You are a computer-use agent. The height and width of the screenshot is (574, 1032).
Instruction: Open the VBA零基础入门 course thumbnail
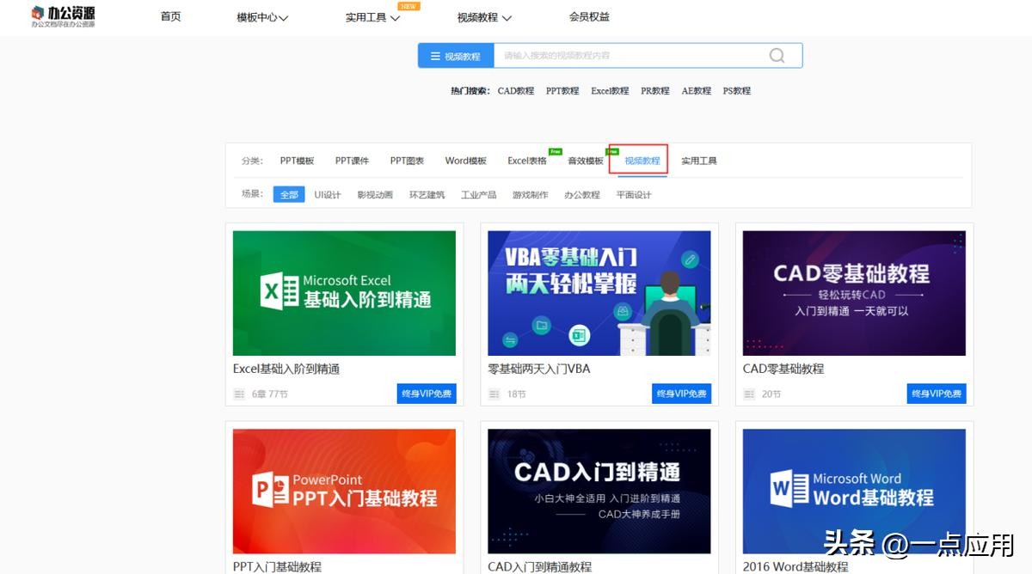[599, 293]
